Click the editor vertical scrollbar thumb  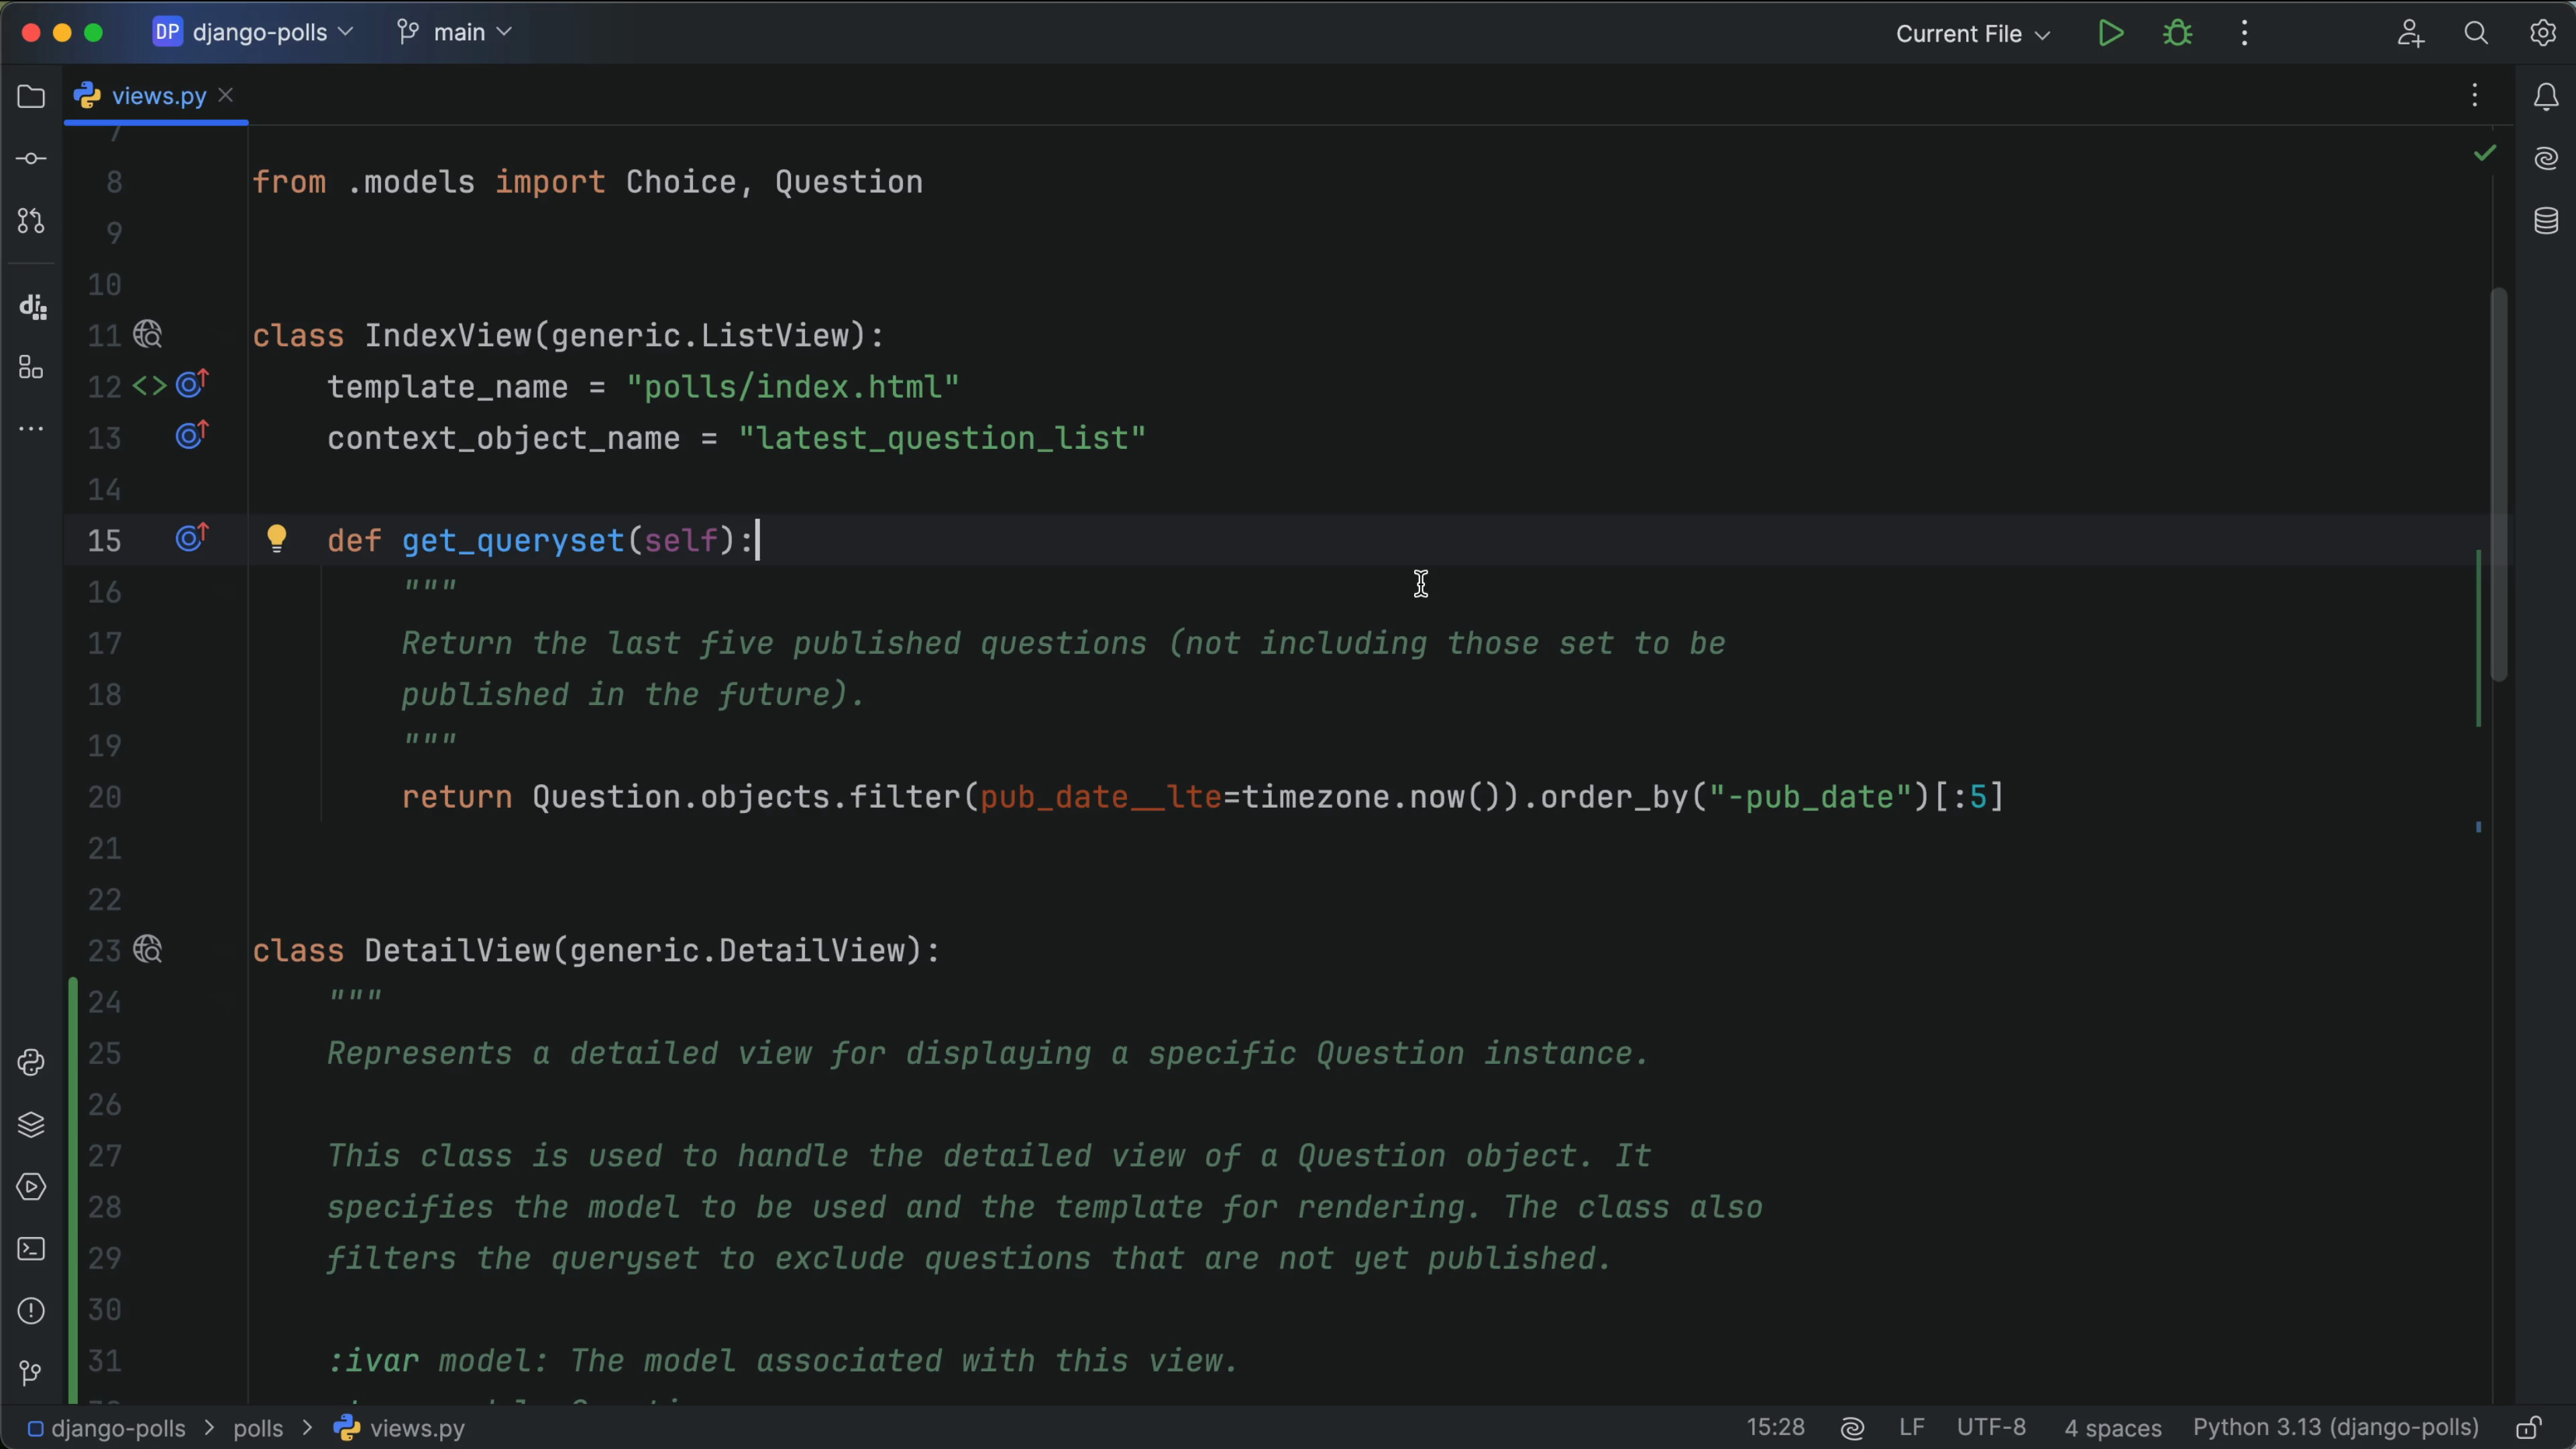(x=2499, y=485)
